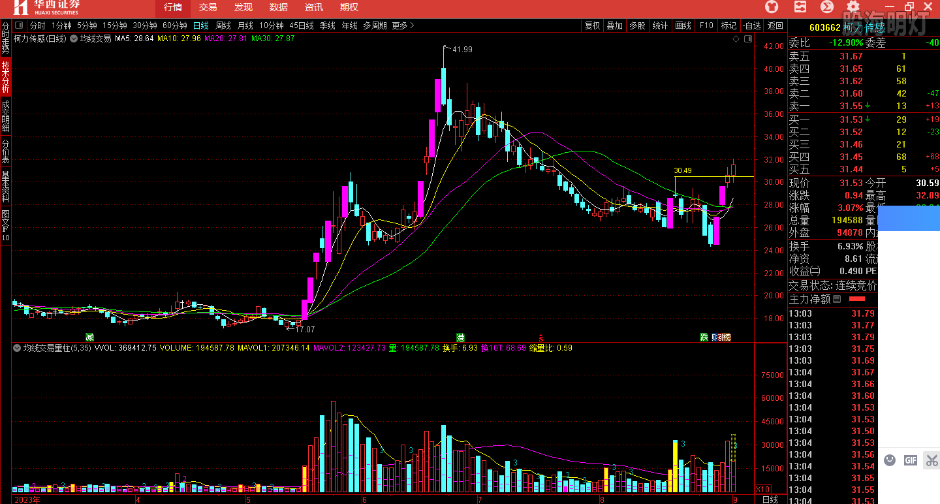This screenshot has width=940, height=504.
Task: Click the 减 marker on the chart
Action: coord(89,338)
